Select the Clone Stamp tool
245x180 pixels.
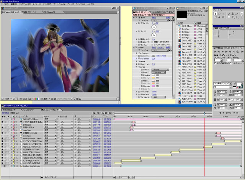(233, 14)
